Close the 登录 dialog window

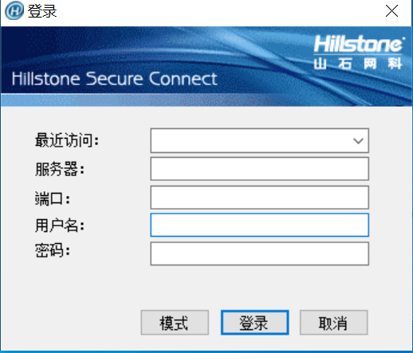click(x=391, y=11)
